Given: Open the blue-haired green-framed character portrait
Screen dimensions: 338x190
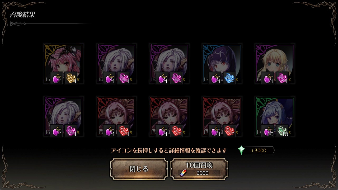Looking at the screenshot, I should point(275,117).
